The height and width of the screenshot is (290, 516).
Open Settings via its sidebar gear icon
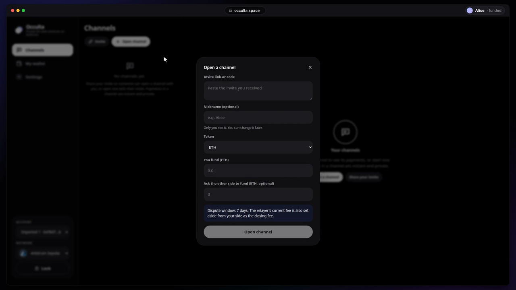click(19, 77)
